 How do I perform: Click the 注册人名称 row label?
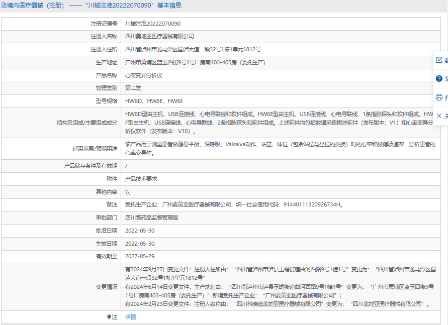click(x=104, y=36)
